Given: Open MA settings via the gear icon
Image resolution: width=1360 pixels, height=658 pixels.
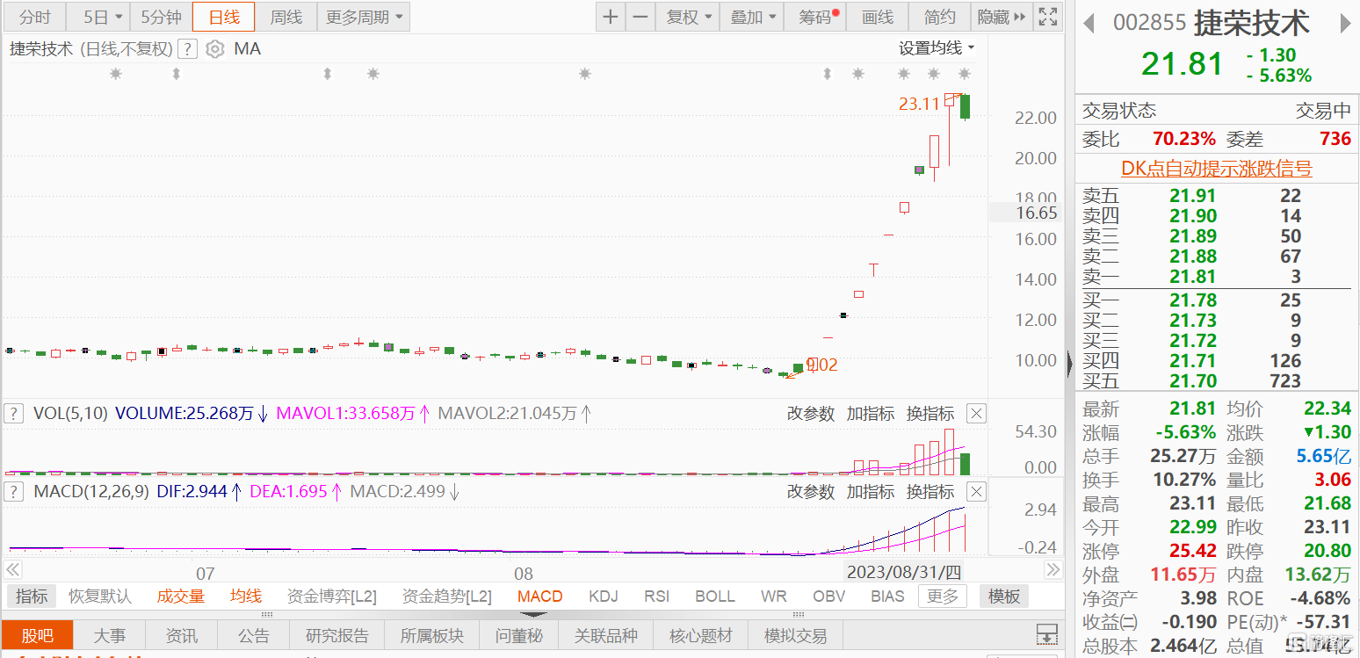Looking at the screenshot, I should point(214,49).
